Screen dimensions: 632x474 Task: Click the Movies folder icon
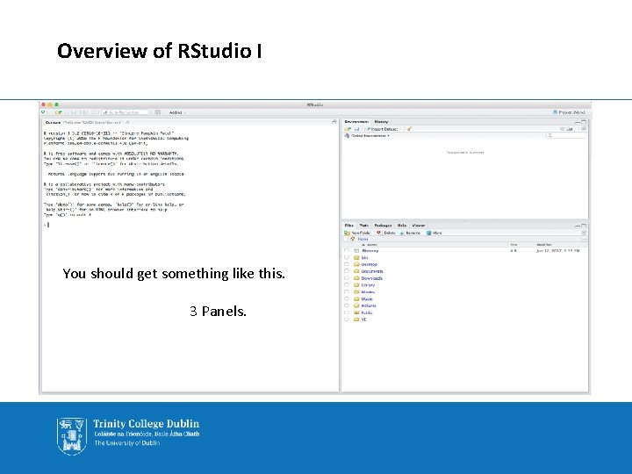[x=356, y=291]
